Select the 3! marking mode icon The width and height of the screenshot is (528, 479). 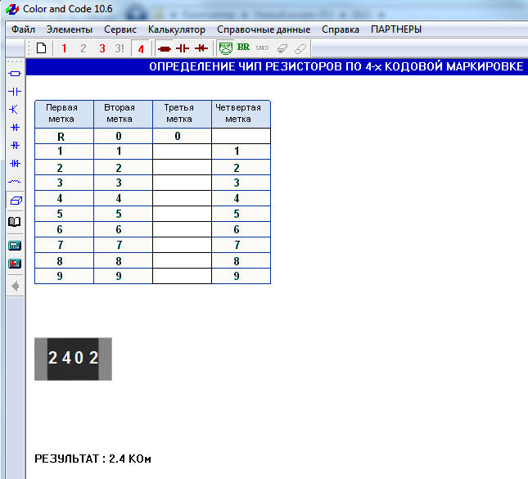(120, 48)
